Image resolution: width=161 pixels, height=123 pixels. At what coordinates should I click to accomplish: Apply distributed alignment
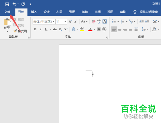click(136, 29)
